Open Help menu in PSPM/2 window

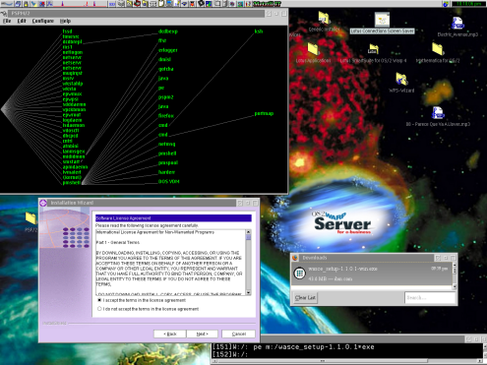click(x=65, y=21)
